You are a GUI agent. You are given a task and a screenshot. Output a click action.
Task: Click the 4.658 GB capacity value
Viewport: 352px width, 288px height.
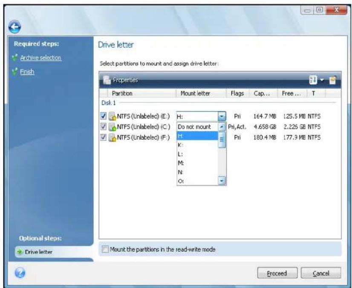[265, 127]
